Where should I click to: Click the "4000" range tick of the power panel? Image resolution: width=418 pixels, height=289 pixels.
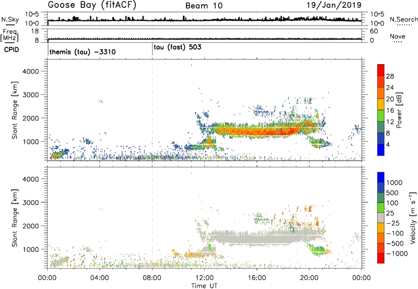click(x=31, y=71)
